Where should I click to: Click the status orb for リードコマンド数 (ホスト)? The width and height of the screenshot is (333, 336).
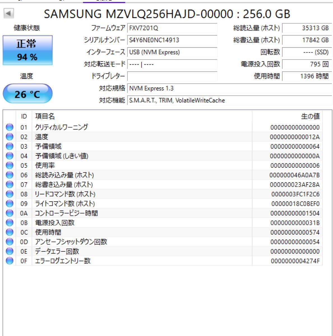tap(10, 194)
